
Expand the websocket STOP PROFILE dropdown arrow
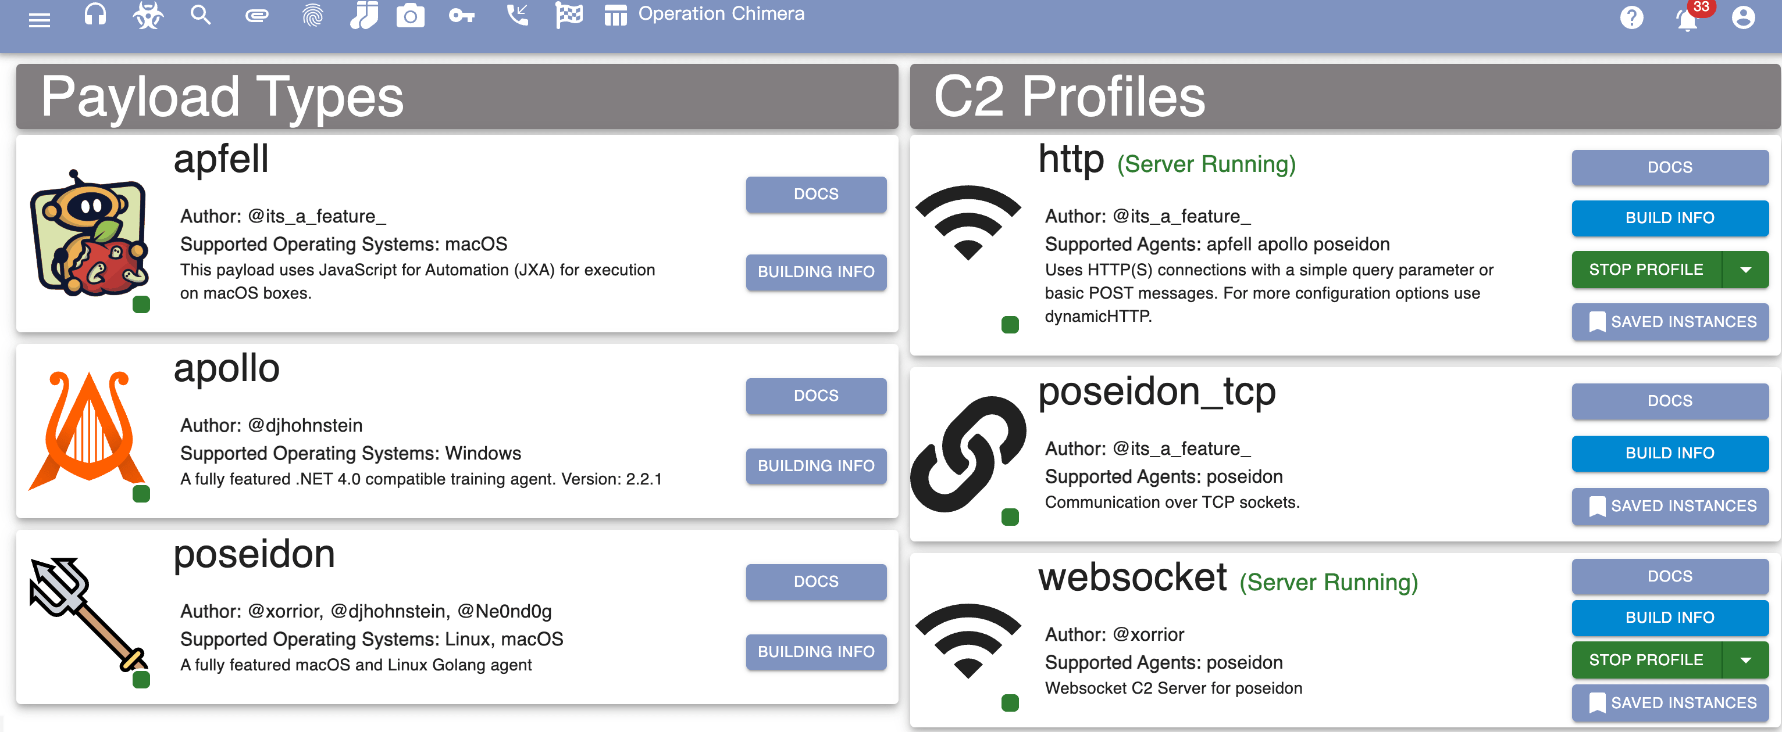click(1745, 660)
